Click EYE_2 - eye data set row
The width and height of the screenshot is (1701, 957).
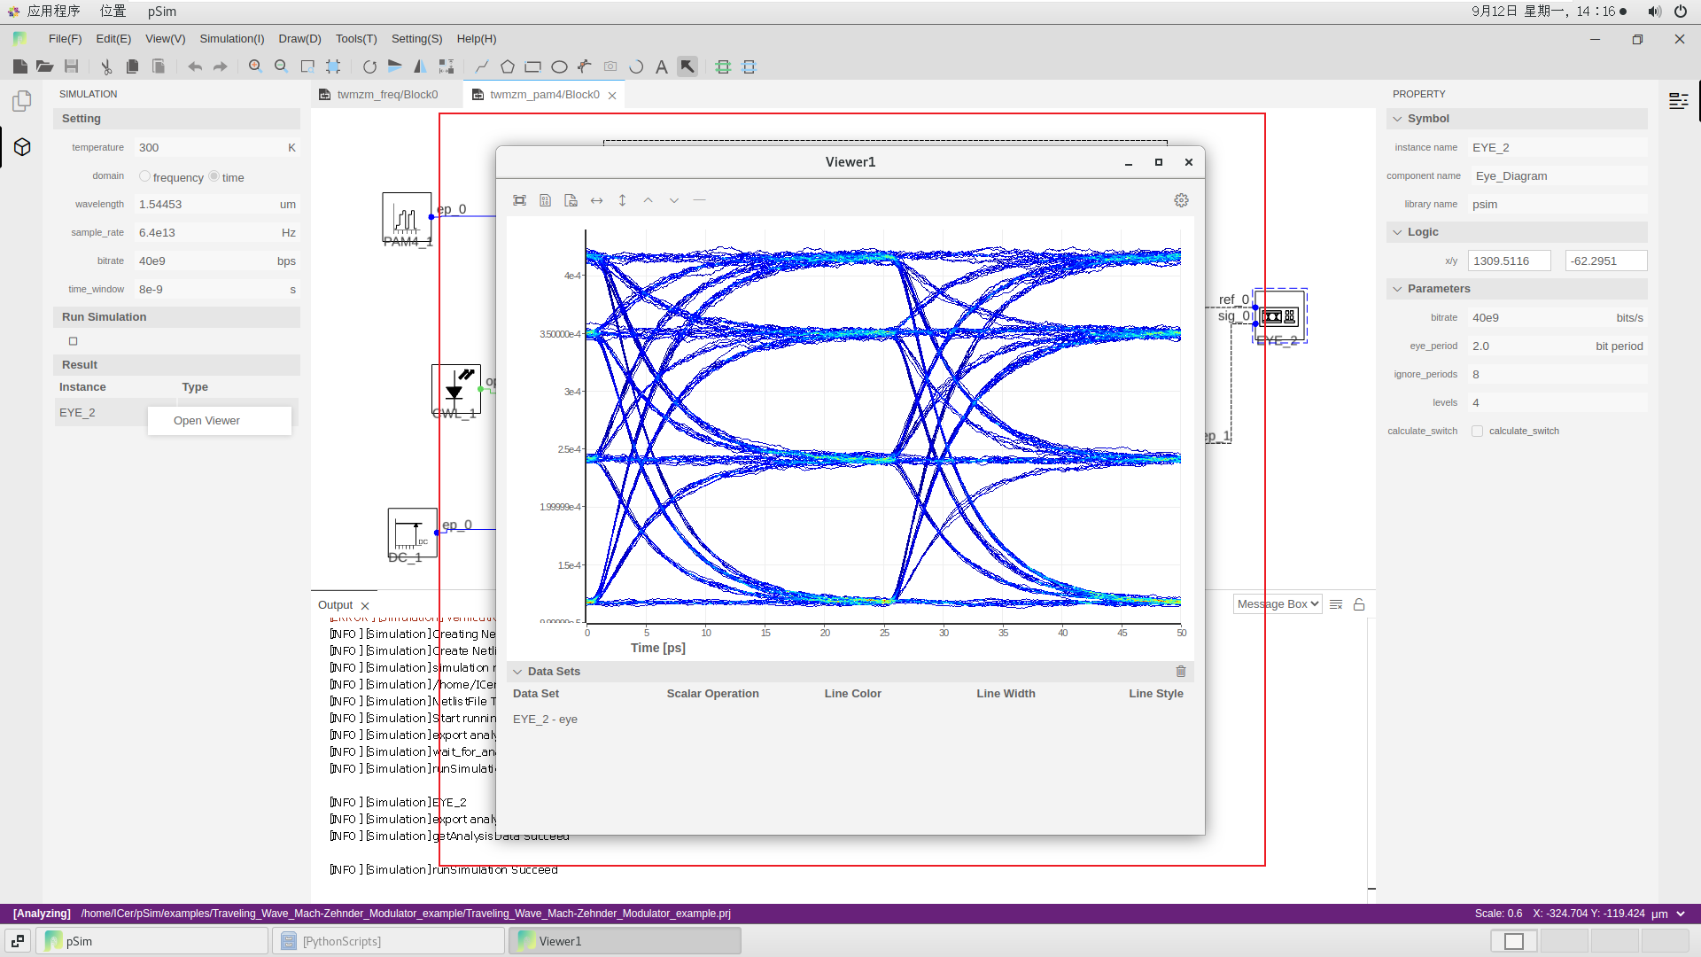545,720
